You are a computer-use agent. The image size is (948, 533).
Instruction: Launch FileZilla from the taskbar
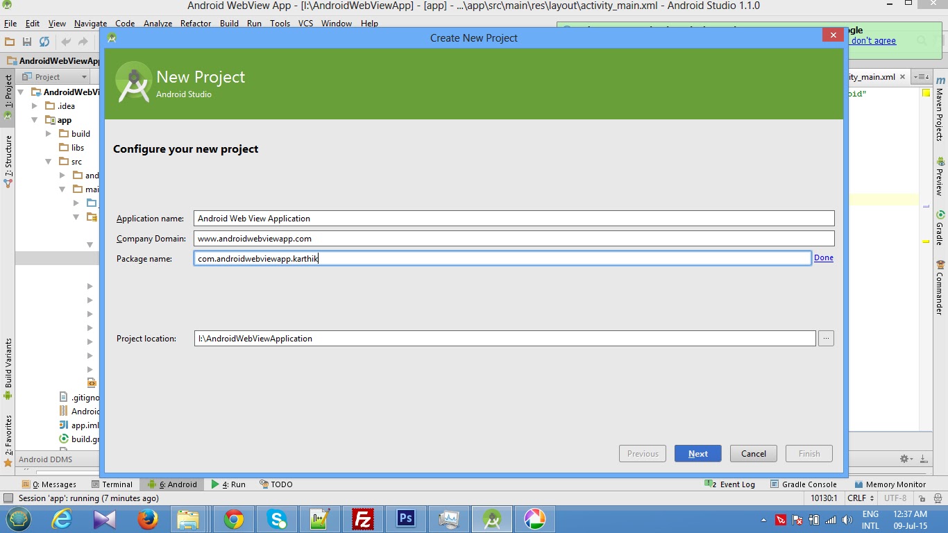coord(363,519)
